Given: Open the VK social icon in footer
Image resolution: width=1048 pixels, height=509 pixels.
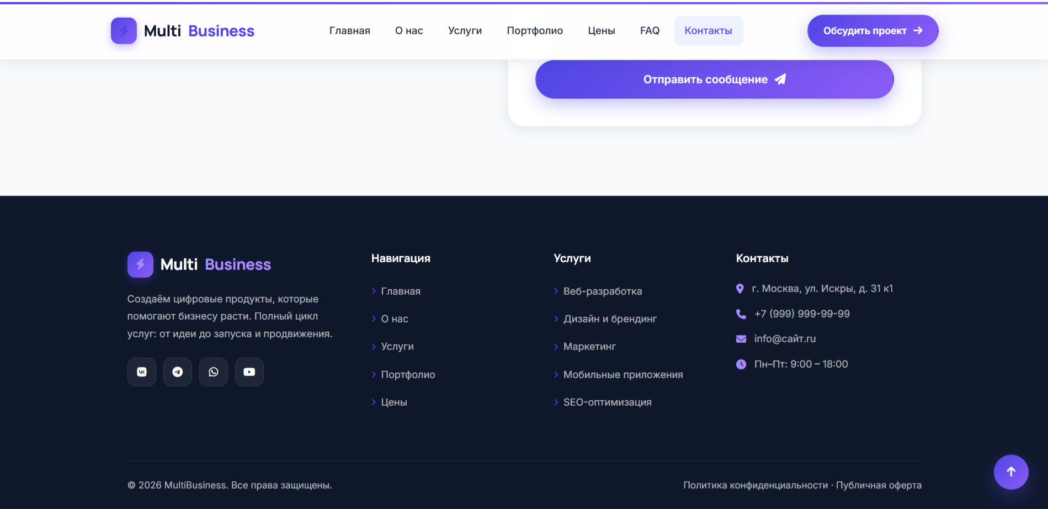Looking at the screenshot, I should (x=142, y=372).
